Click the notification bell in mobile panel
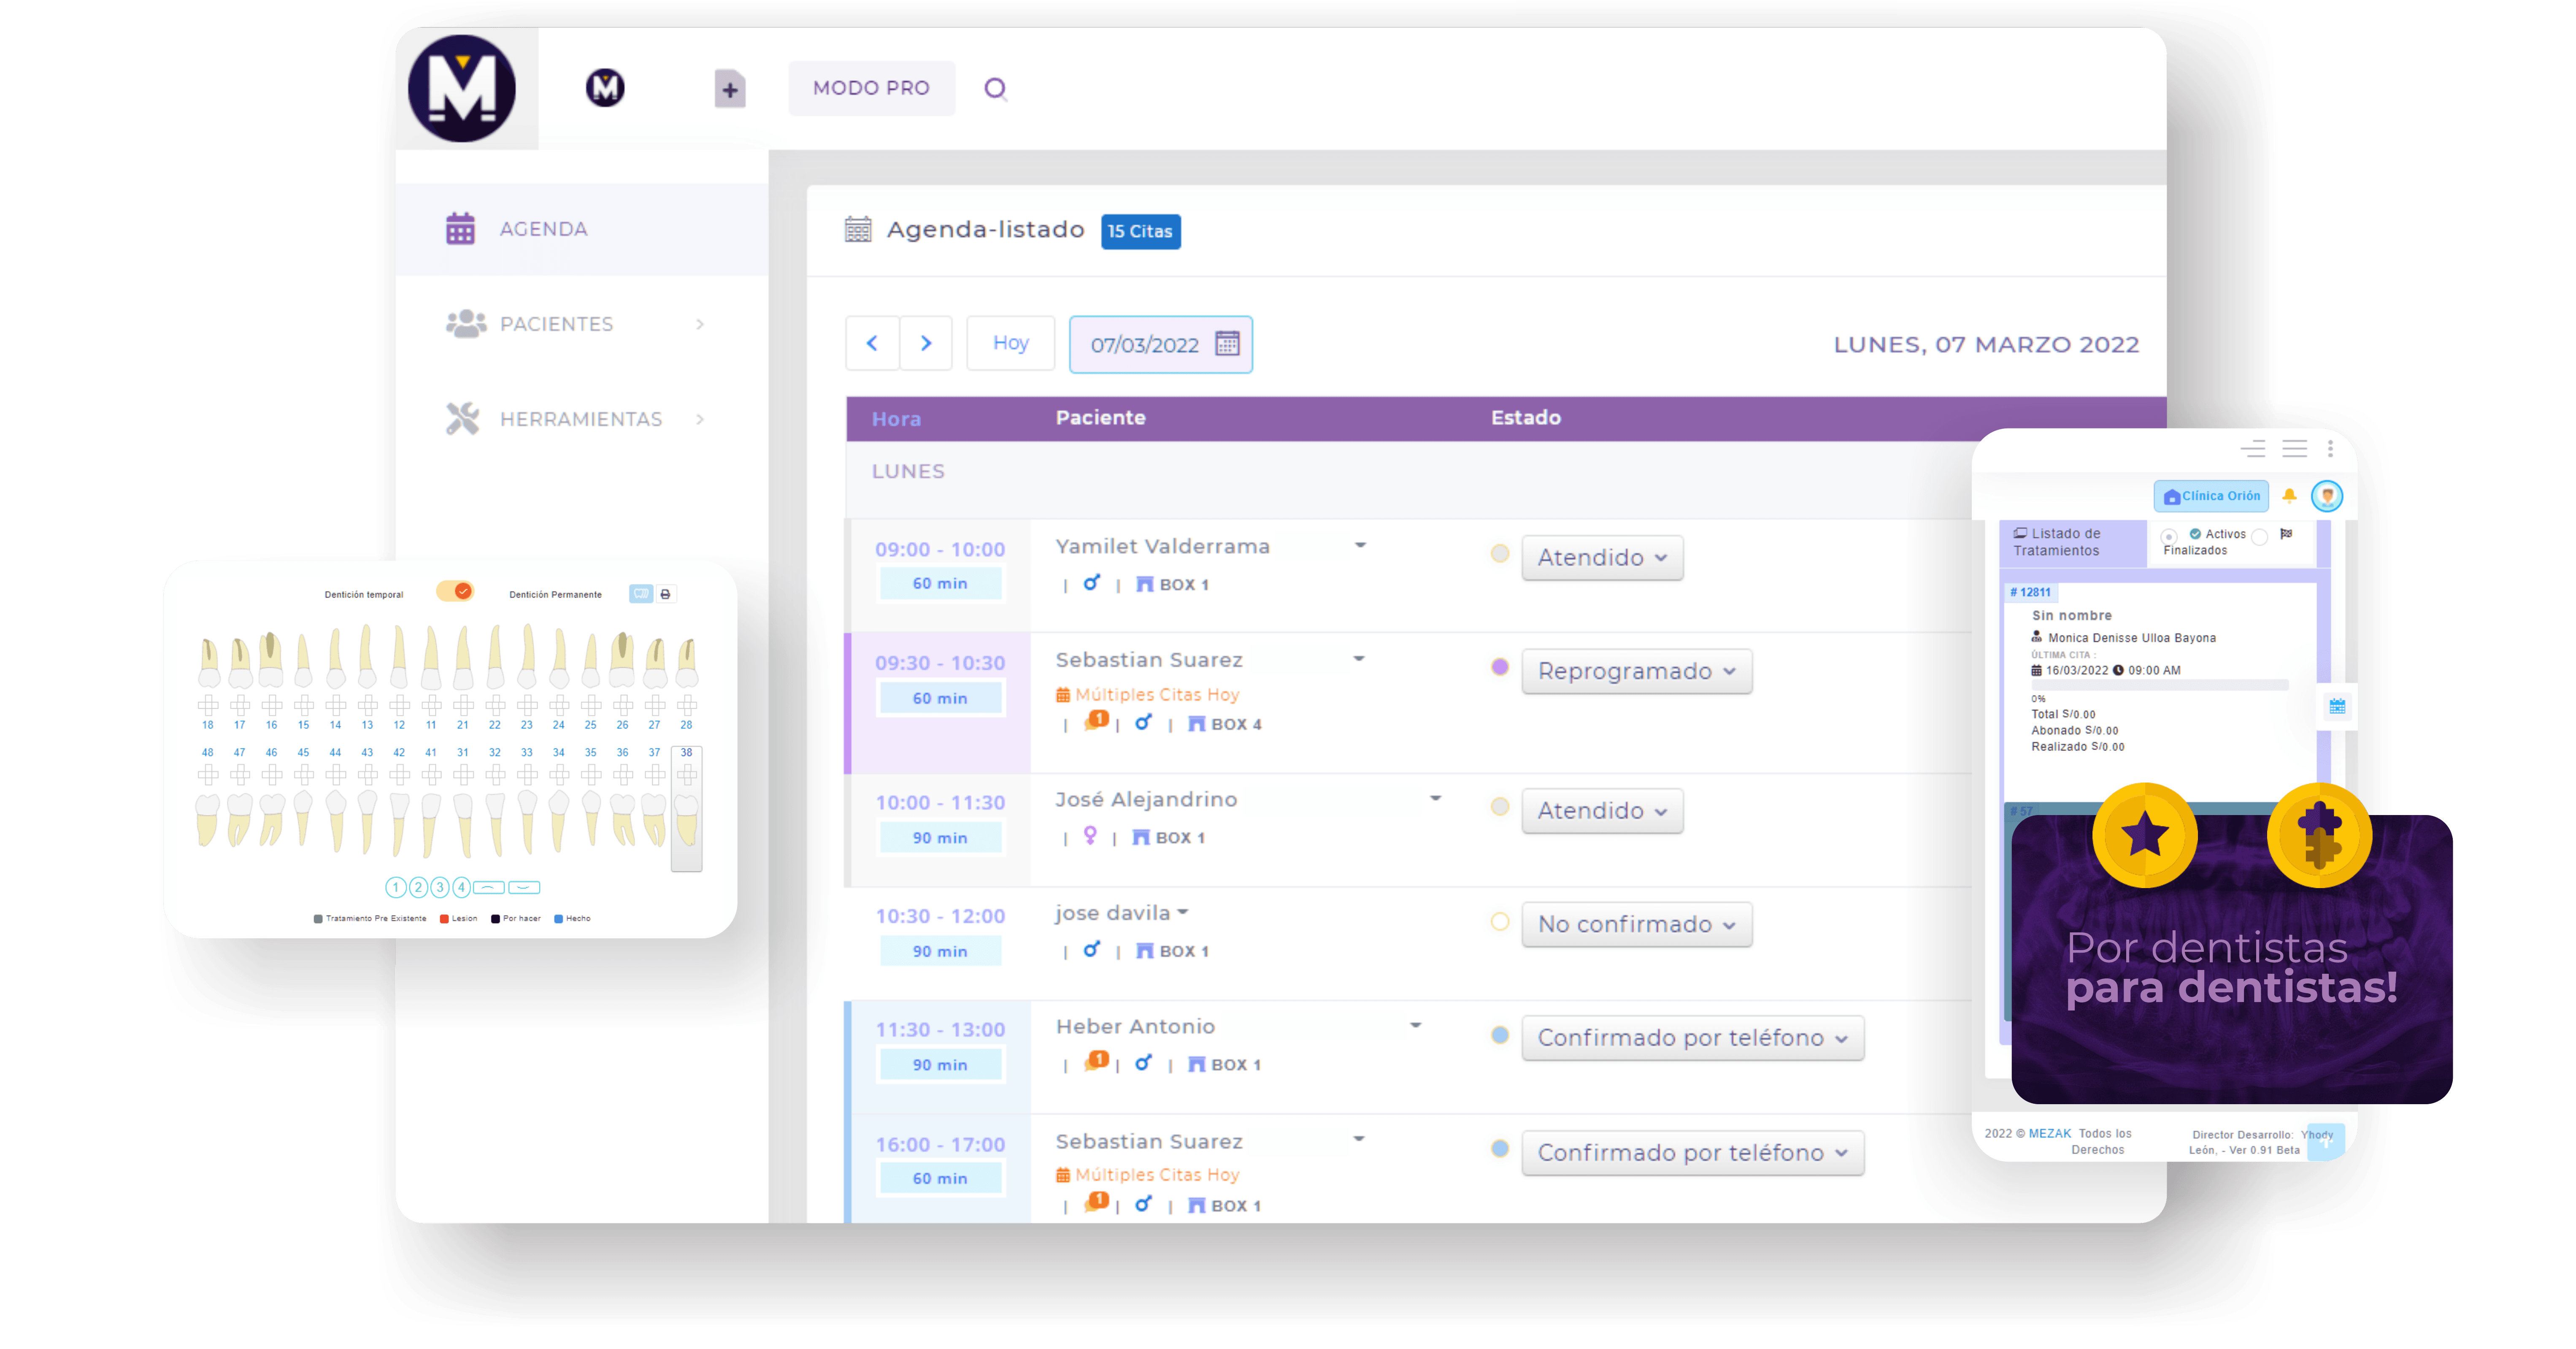 point(2289,495)
